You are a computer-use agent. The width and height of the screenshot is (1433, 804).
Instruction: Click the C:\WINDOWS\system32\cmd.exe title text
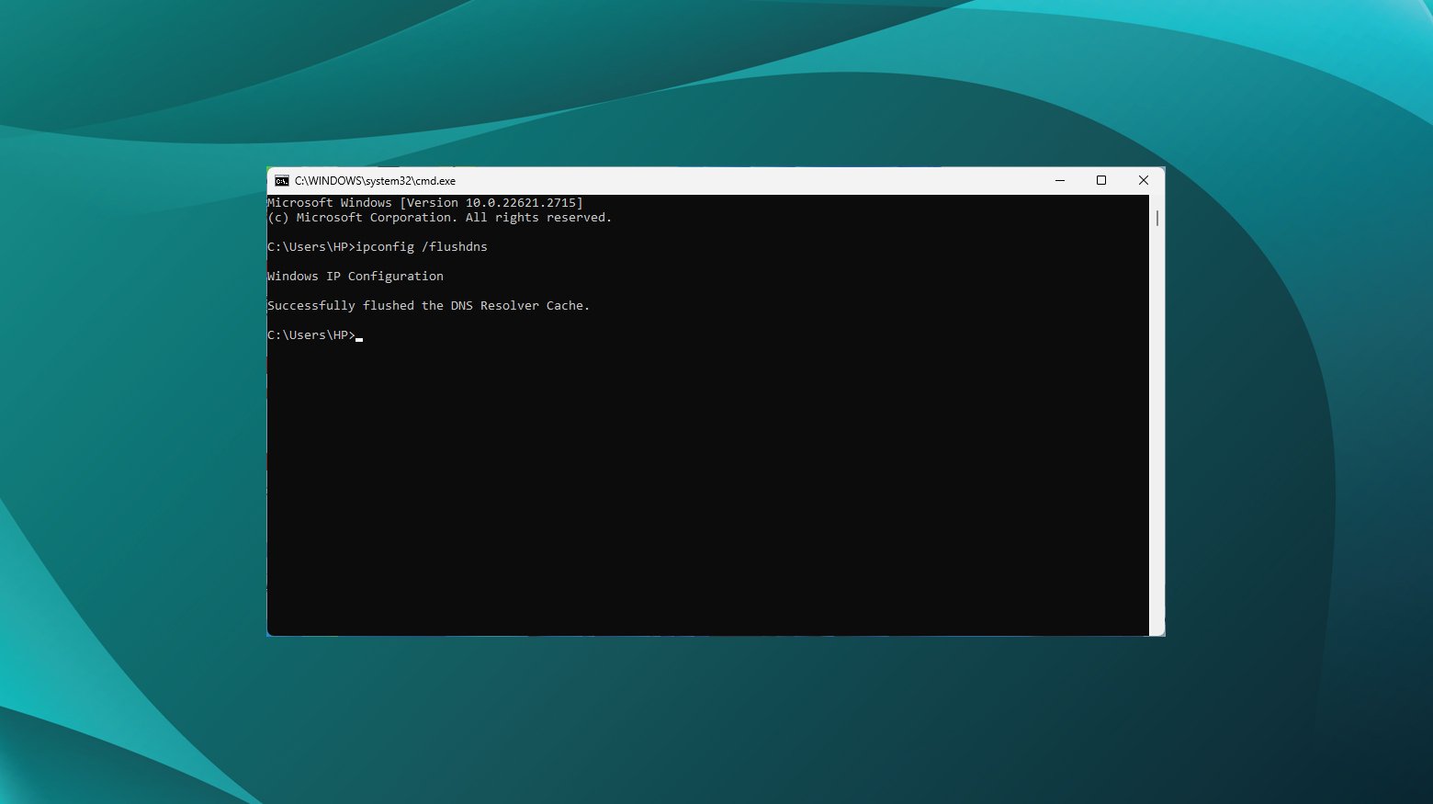pyautogui.click(x=375, y=181)
